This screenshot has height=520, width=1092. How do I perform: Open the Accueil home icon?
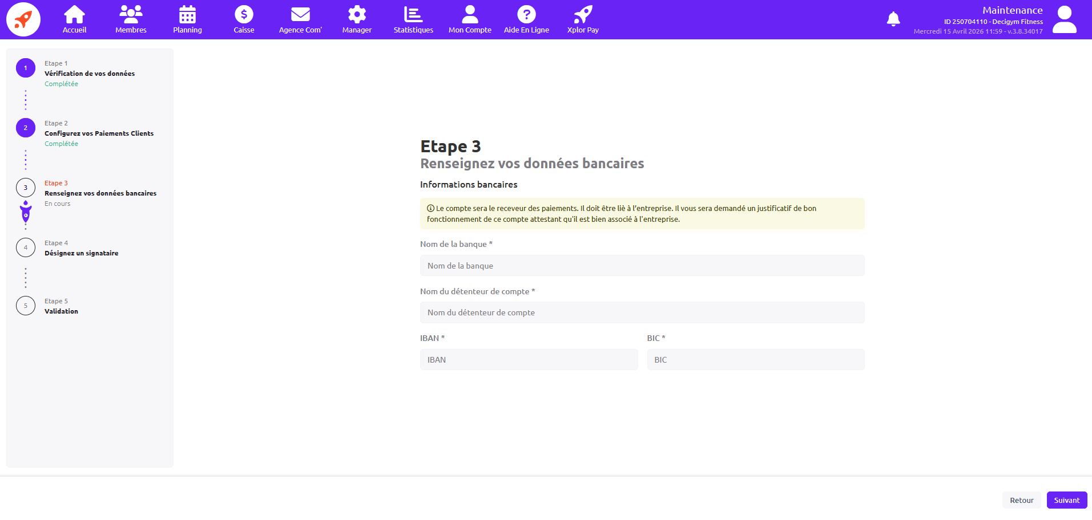click(74, 14)
